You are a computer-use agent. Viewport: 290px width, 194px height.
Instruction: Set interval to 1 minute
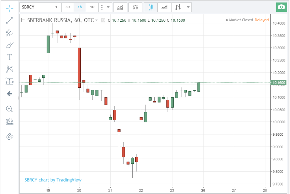tap(56, 7)
